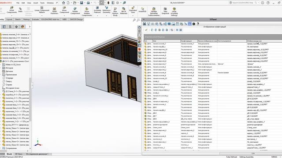Image resolution: width=282 pixels, height=158 pixels.
Task: Open the FeatureManager design tree tab
Action: (4, 27)
